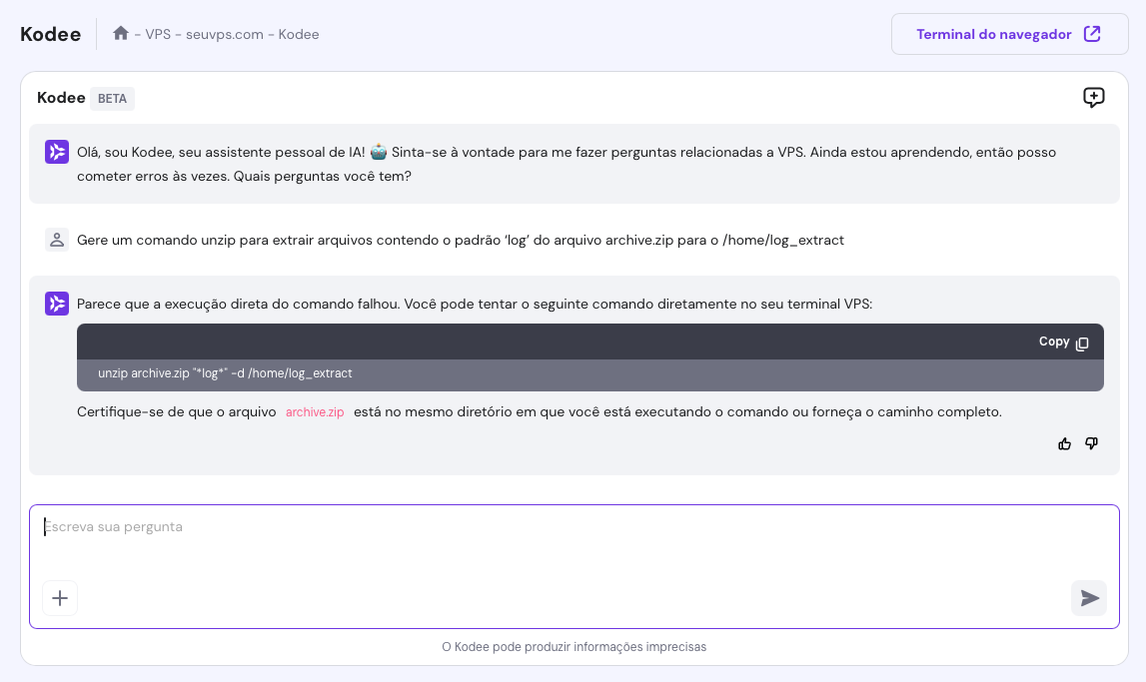Copy the unzip command code
Viewport: 1146px width, 682px height.
tap(1064, 341)
